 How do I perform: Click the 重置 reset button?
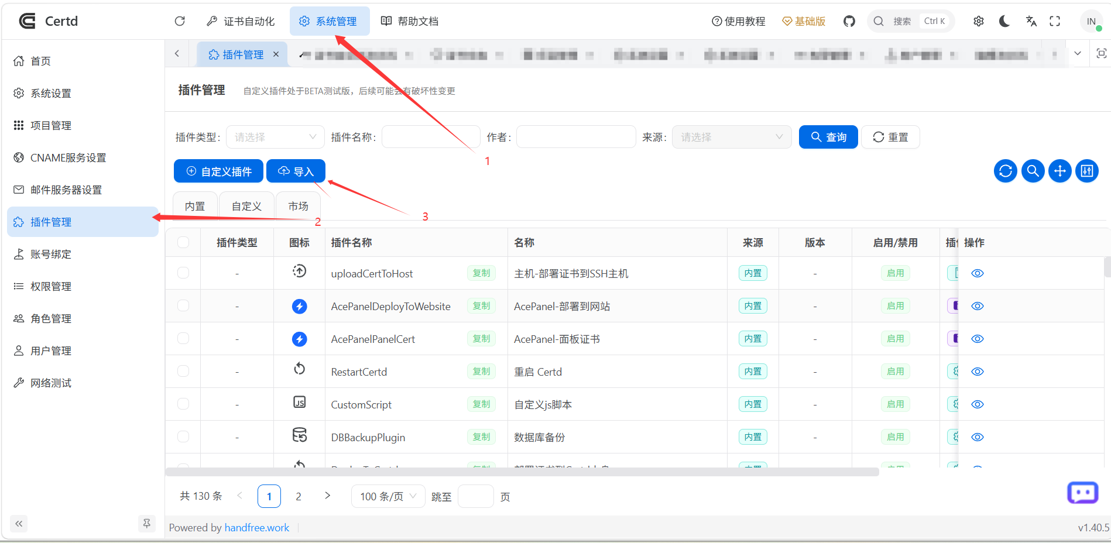coord(890,137)
